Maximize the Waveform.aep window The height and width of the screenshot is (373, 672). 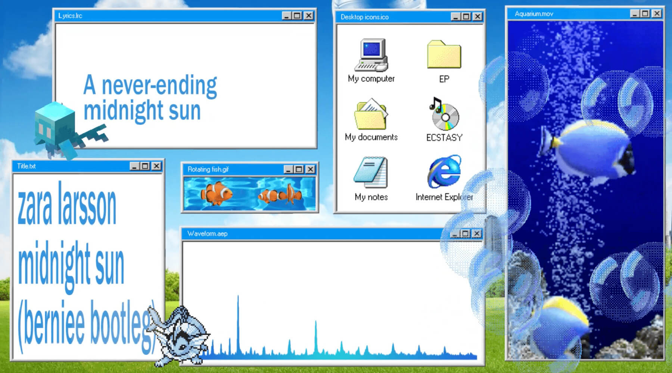tap(465, 233)
